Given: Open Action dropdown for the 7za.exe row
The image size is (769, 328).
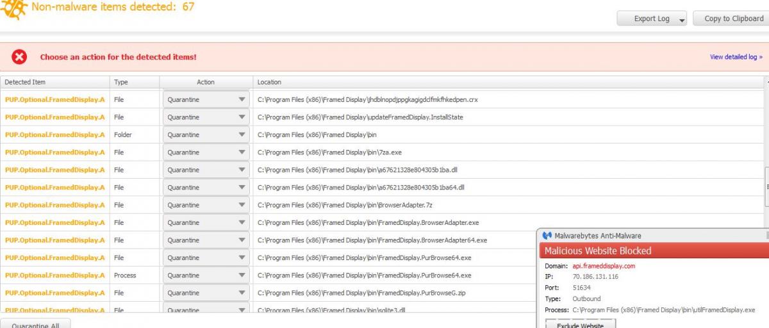Looking at the screenshot, I should point(206,152).
